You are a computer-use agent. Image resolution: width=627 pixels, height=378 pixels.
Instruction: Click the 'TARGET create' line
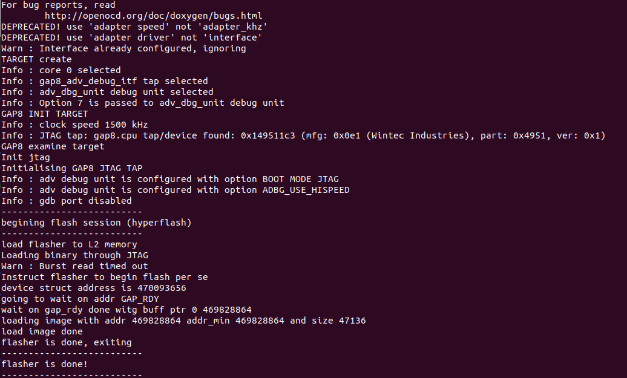pyautogui.click(x=36, y=59)
